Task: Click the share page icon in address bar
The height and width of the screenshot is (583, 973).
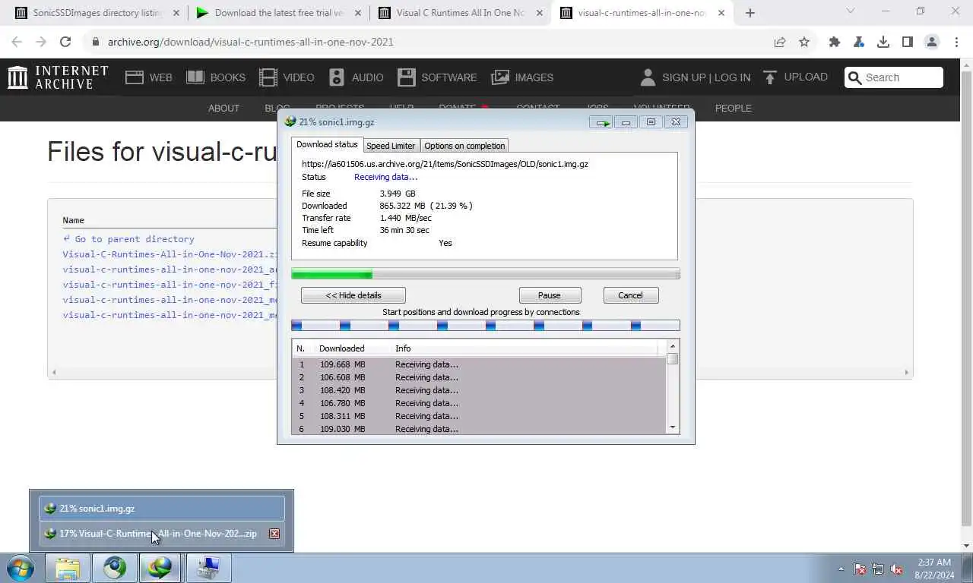Action: [x=780, y=42]
